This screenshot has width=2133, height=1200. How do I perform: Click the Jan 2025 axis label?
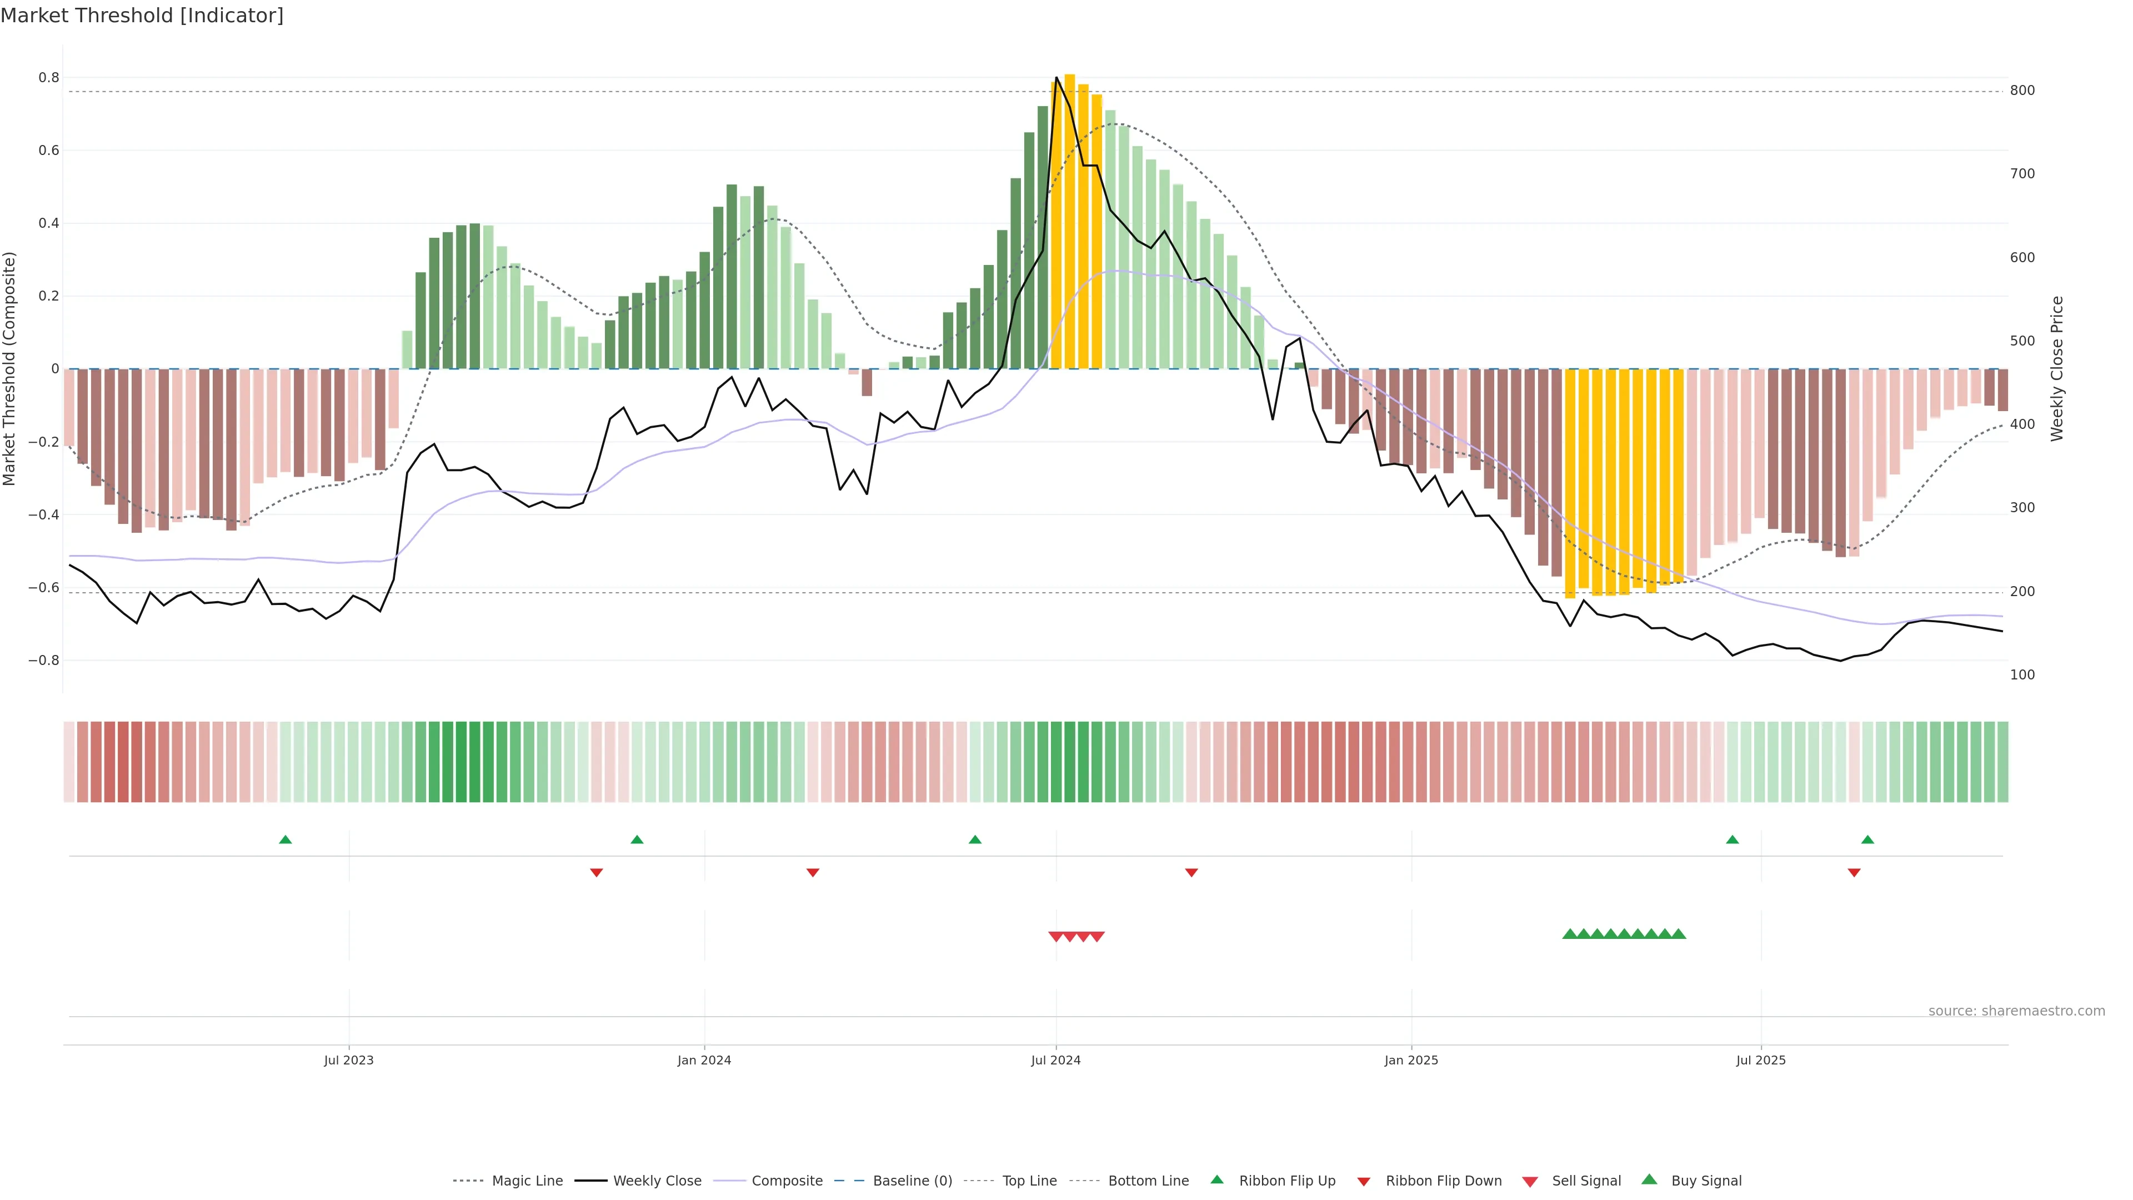click(1411, 1060)
